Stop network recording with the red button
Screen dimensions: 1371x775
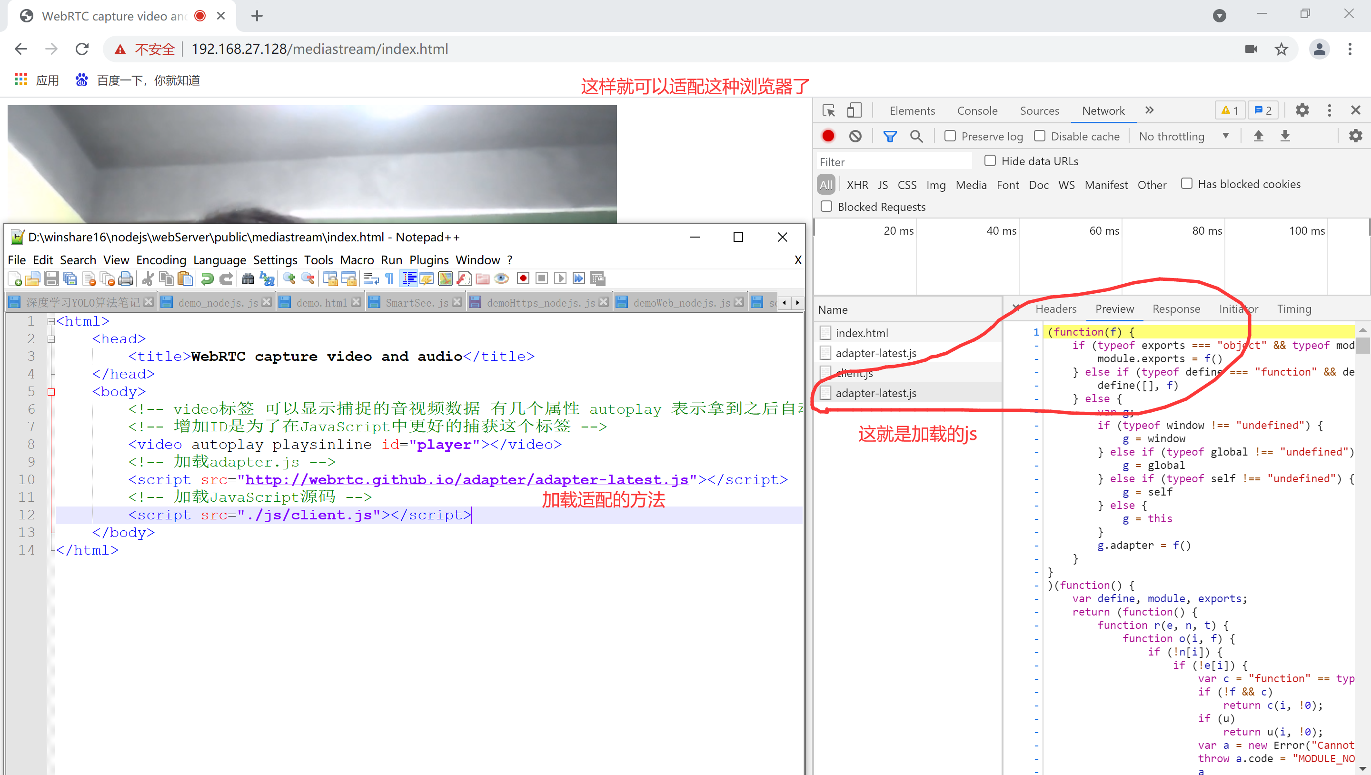click(828, 136)
